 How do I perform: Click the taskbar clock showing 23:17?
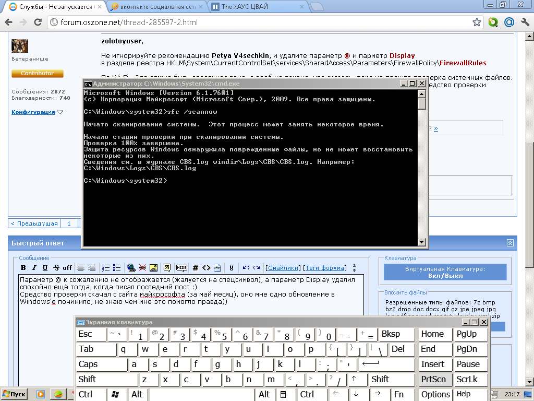(x=512, y=394)
